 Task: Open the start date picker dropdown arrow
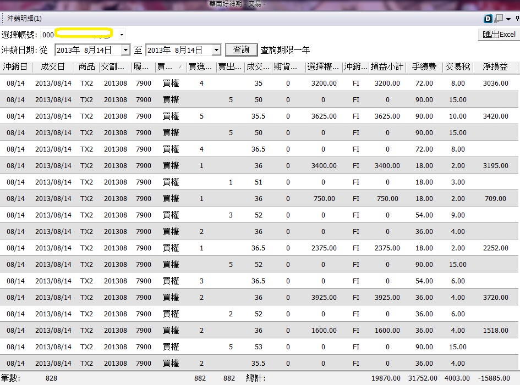(x=125, y=50)
